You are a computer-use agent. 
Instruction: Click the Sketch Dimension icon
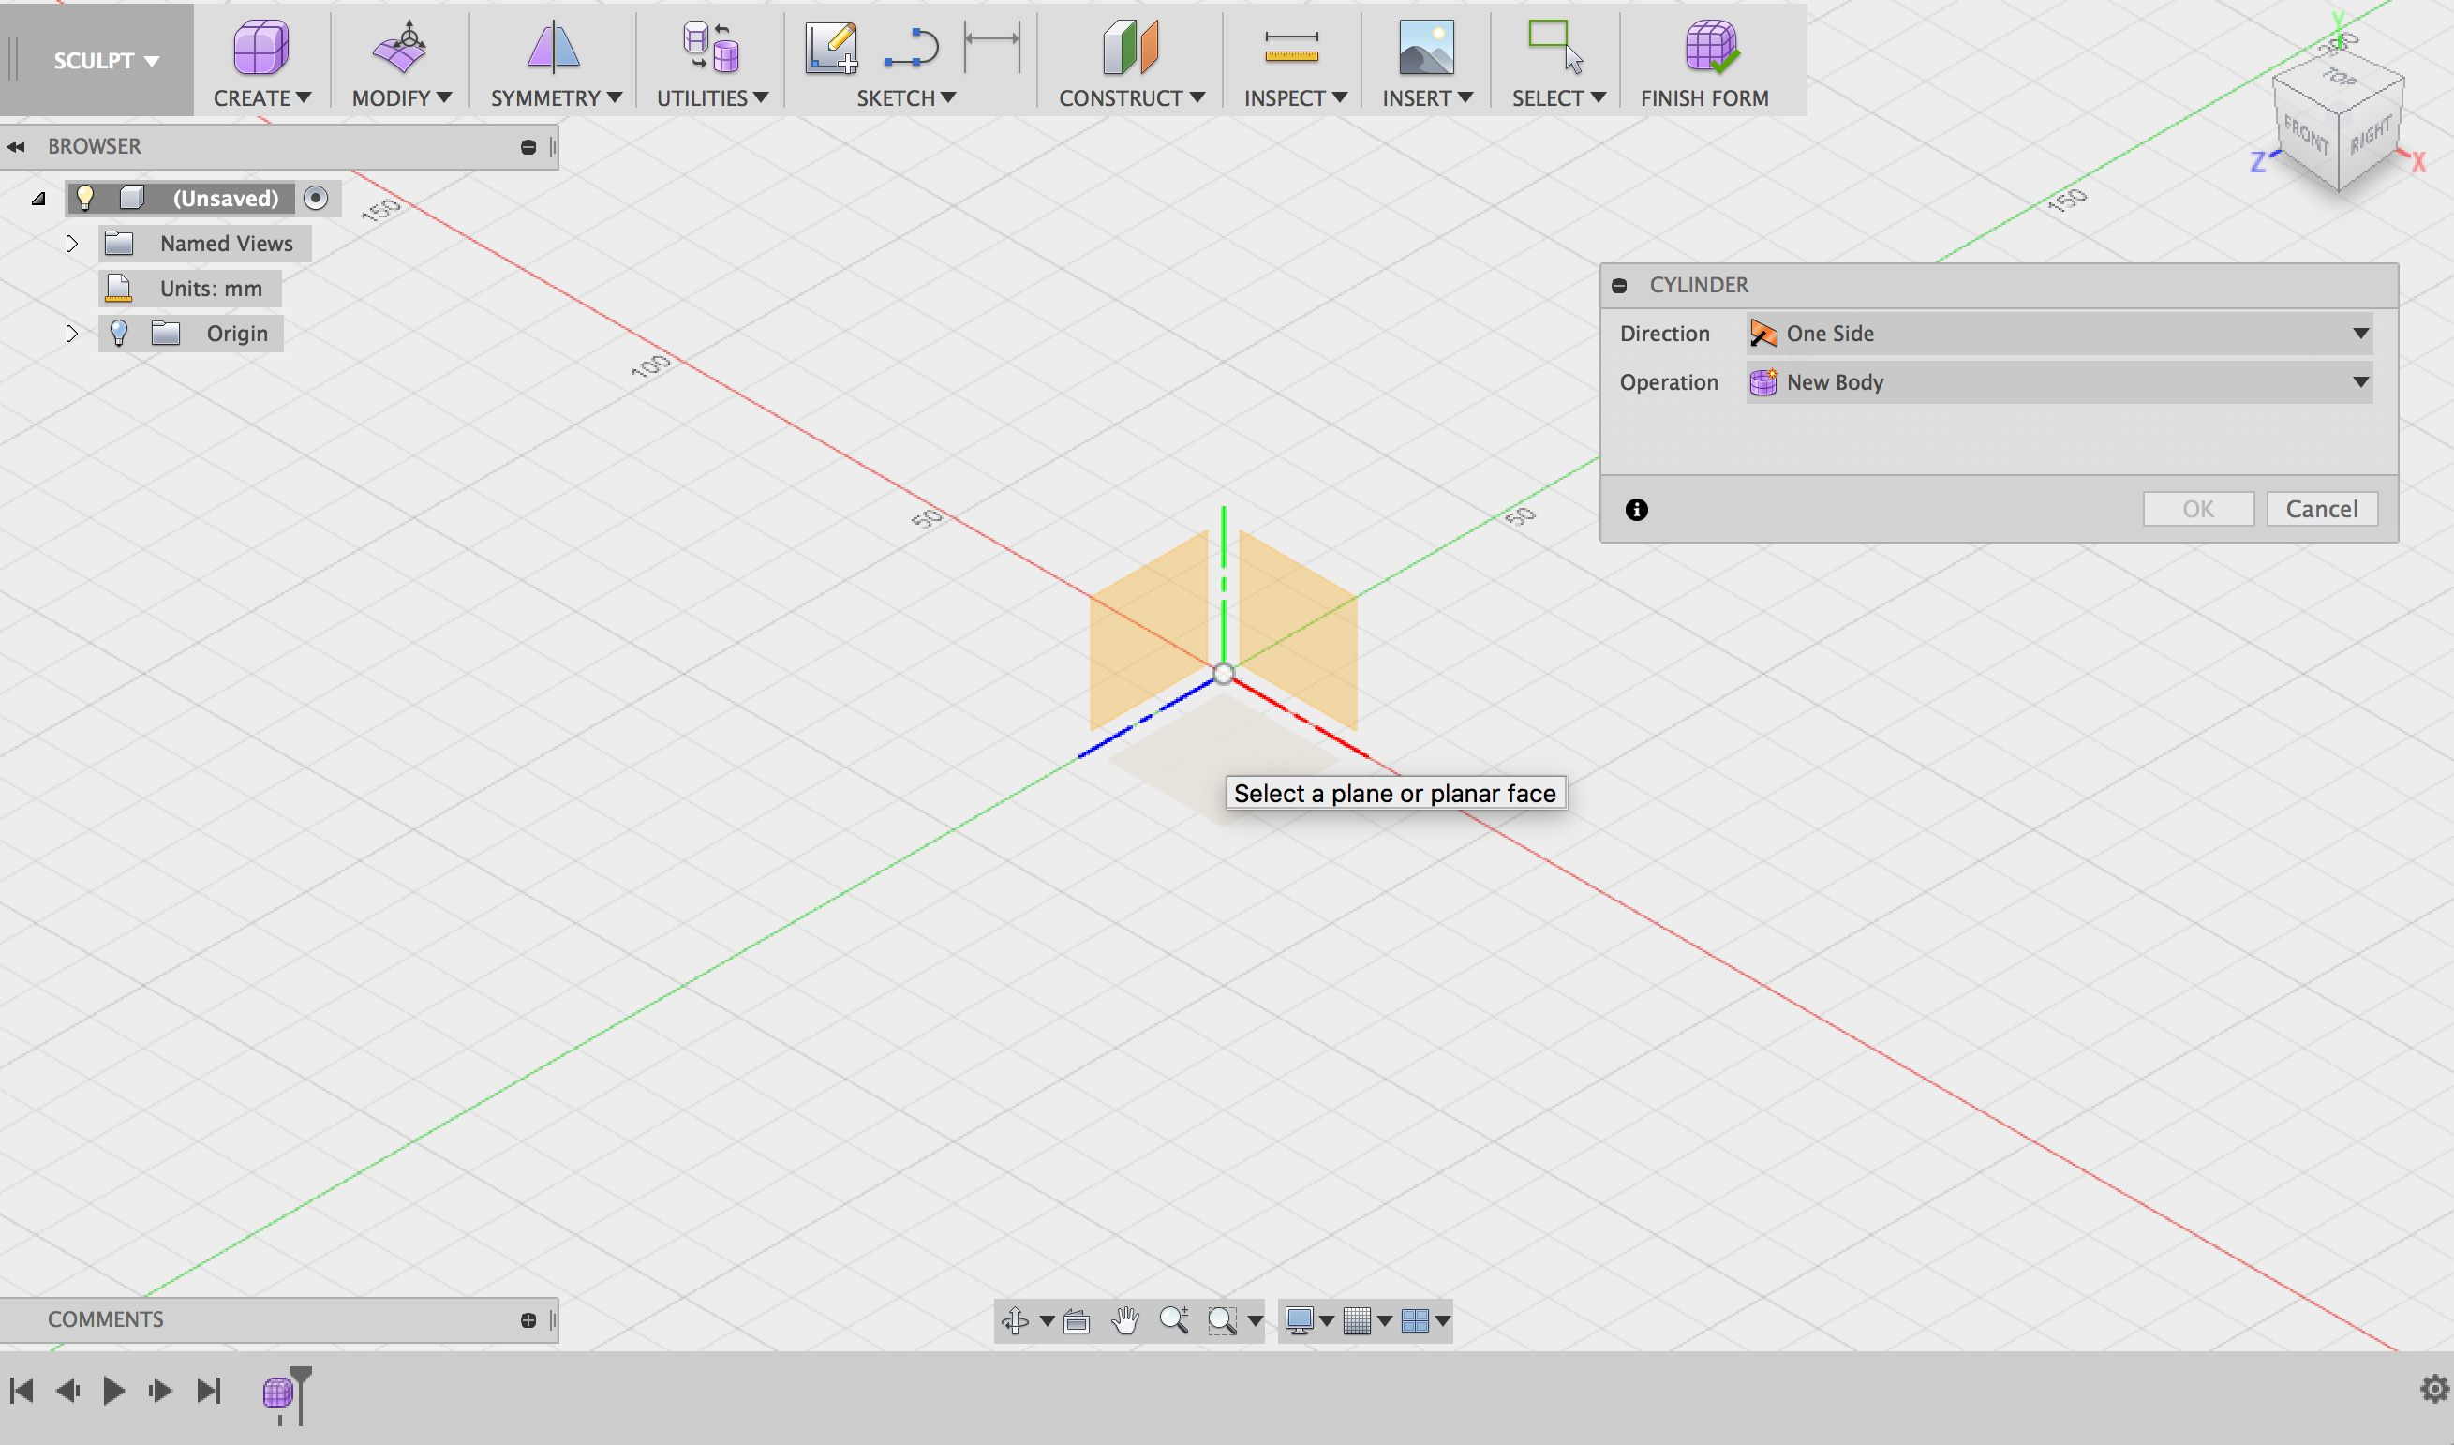[992, 48]
